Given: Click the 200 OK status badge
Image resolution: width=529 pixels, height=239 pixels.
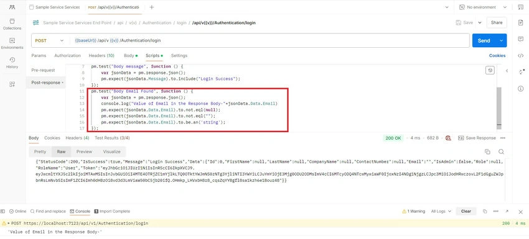Looking at the screenshot, I should (x=393, y=138).
